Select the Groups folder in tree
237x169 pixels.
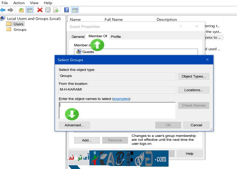[x=20, y=29]
